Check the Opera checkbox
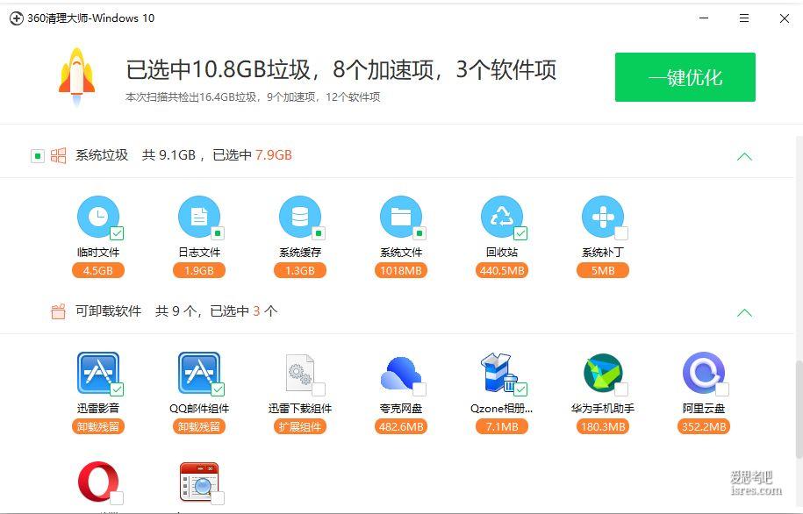Screen dimensions: 803x514 pos(117,497)
